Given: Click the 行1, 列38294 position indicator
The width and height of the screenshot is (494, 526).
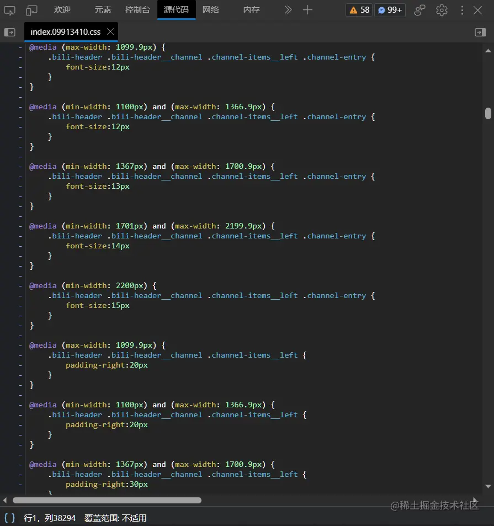Looking at the screenshot, I should pyautogui.click(x=50, y=518).
